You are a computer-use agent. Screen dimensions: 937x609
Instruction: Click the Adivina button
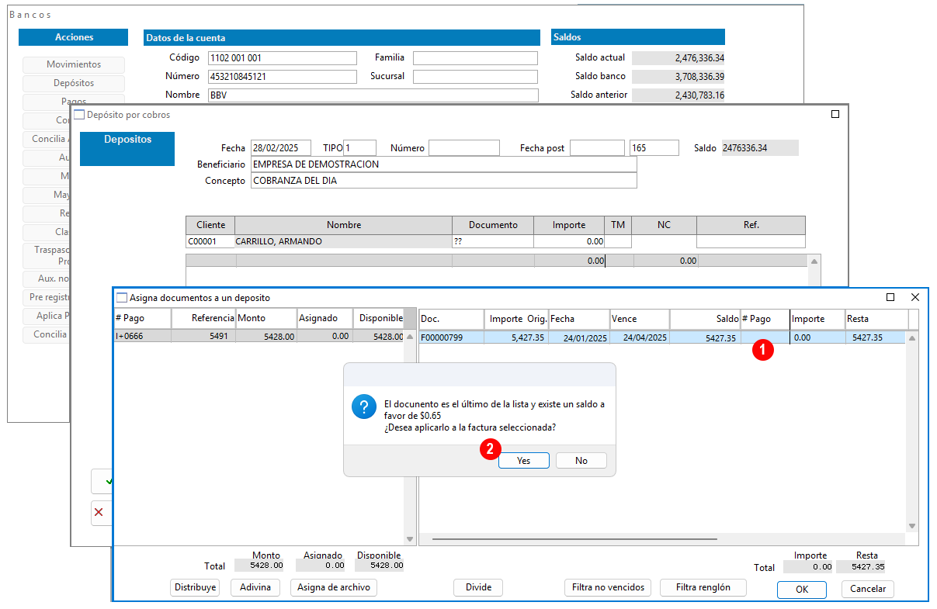click(x=255, y=587)
